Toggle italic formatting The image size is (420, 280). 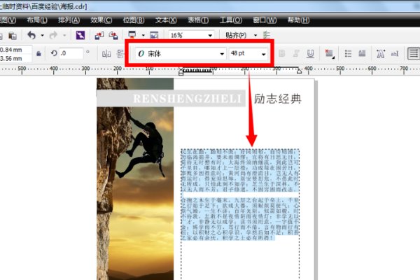(296, 54)
